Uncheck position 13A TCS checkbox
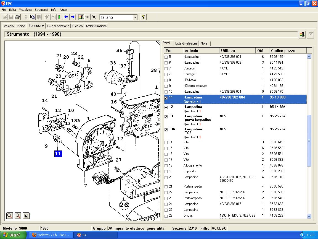The image size is (318, 239). click(166, 130)
